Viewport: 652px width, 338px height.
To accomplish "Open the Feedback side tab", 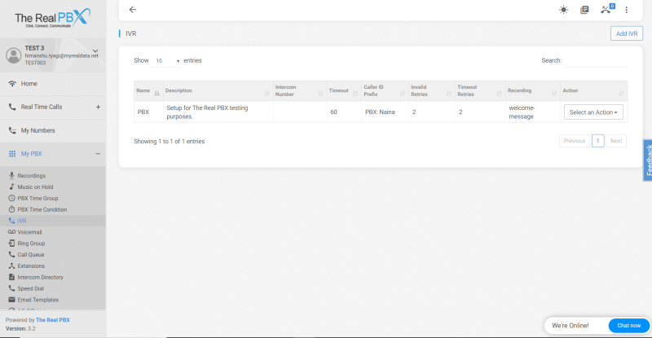I will tap(648, 160).
